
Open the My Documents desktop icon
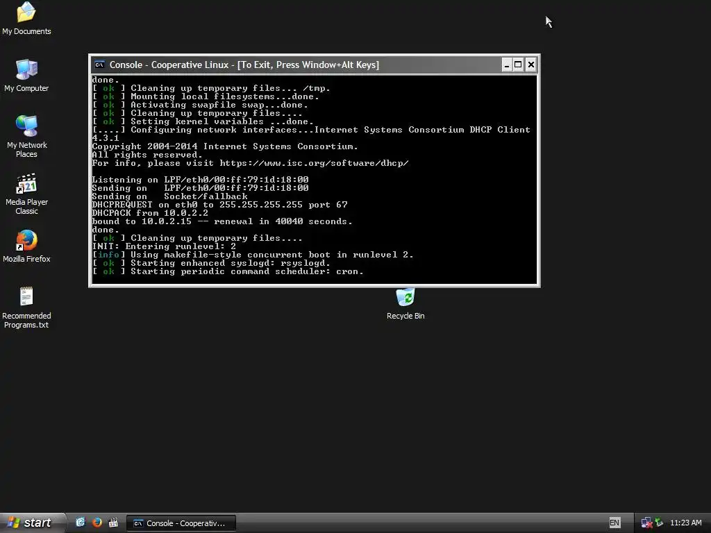[26, 19]
